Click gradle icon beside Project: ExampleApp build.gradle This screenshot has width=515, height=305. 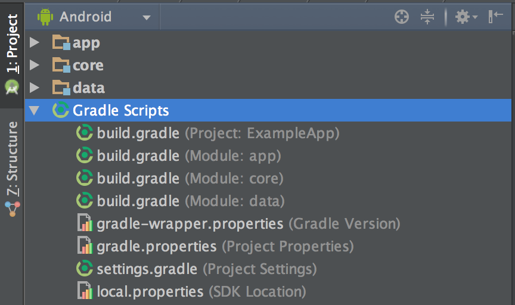point(85,133)
